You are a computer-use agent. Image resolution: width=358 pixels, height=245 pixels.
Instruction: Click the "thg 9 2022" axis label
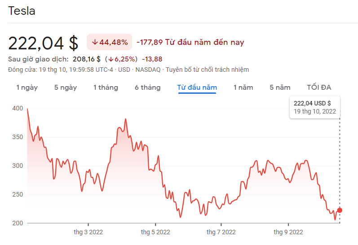288,232
